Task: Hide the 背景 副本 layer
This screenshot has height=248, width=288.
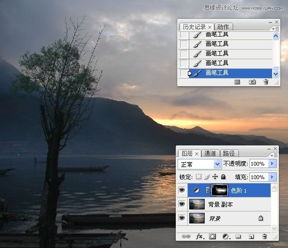Action: click(x=182, y=204)
